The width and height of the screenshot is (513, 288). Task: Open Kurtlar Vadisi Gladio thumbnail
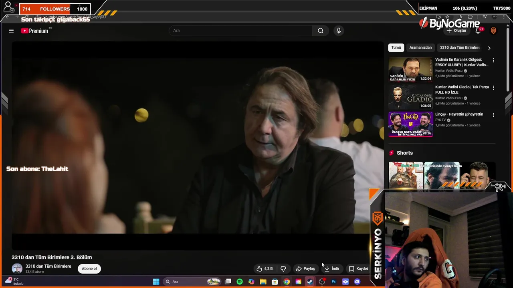pos(410,97)
